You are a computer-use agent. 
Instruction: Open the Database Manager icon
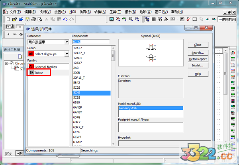click(160, 19)
